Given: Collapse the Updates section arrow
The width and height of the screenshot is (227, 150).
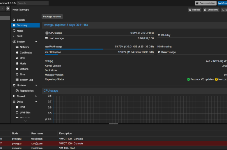Looking at the screenshot, I should tap(36, 85).
